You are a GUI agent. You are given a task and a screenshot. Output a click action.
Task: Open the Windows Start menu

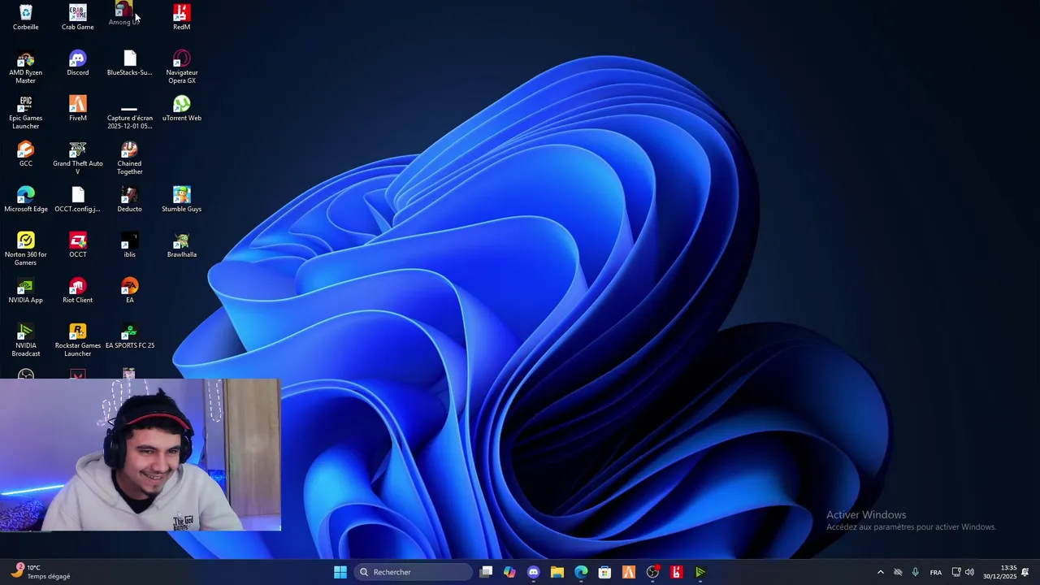point(340,572)
